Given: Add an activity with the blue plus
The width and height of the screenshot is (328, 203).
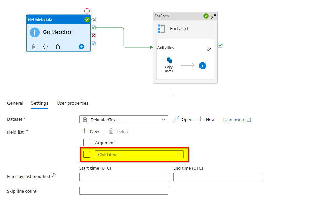Looking at the screenshot, I should [202, 66].
